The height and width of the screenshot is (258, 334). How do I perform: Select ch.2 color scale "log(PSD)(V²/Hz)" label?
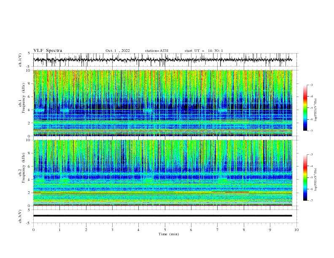(316, 179)
